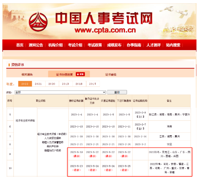
Task: Switch to the 证书查验 tab
Action: pyautogui.click(x=111, y=74)
